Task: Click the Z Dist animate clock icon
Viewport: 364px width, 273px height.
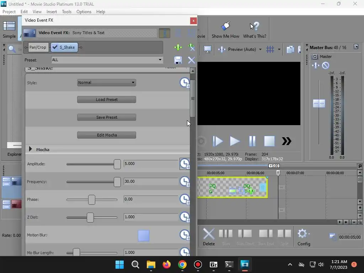Action: [x=185, y=217]
